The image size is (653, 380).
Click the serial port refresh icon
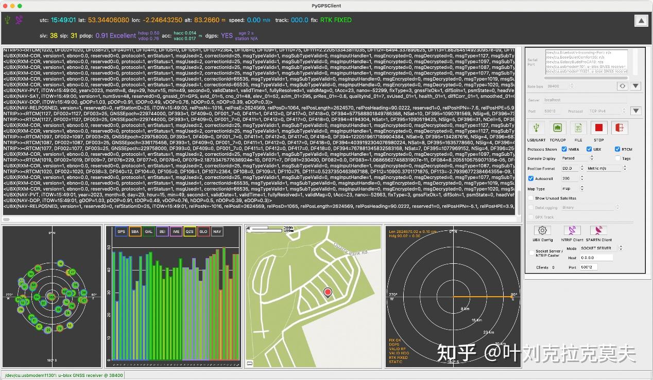[623, 86]
